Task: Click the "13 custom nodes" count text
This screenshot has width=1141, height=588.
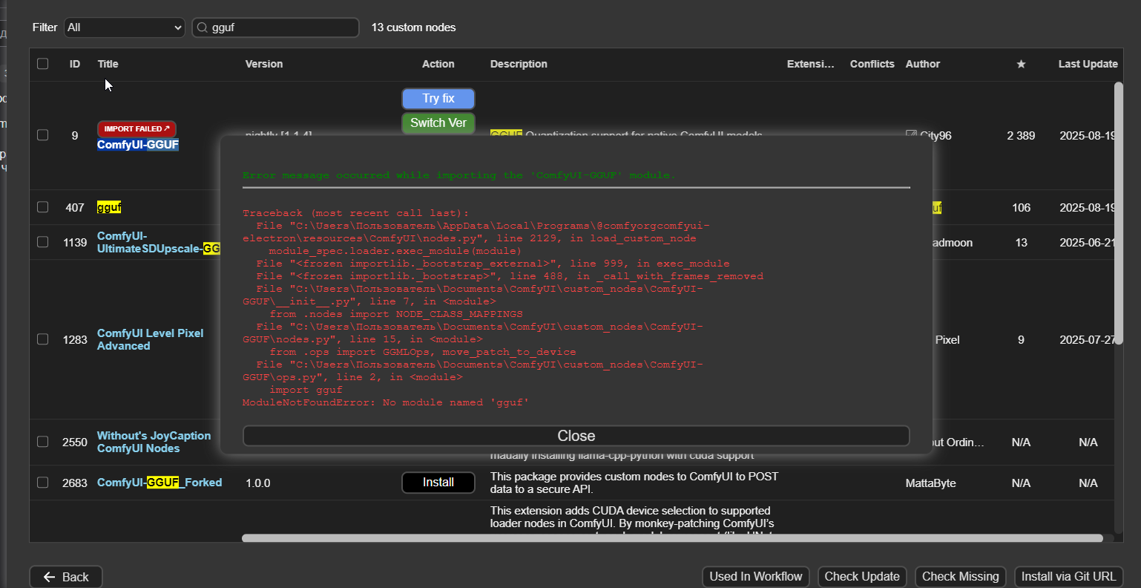Action: (x=414, y=27)
